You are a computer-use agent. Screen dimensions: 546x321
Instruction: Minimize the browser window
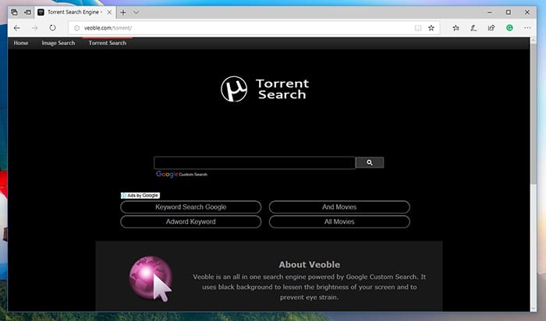(x=490, y=12)
